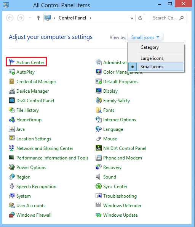Click the Device Manager icon
The height and width of the screenshot is (227, 195).
pyautogui.click(x=11, y=91)
